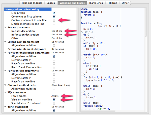Open In class declaration End of line dropdown
This screenshot has width=151, height=115.
pyautogui.click(x=57, y=31)
